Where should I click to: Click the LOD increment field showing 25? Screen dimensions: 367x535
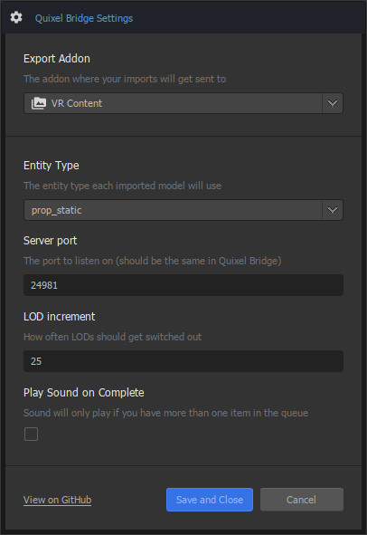[x=183, y=361]
